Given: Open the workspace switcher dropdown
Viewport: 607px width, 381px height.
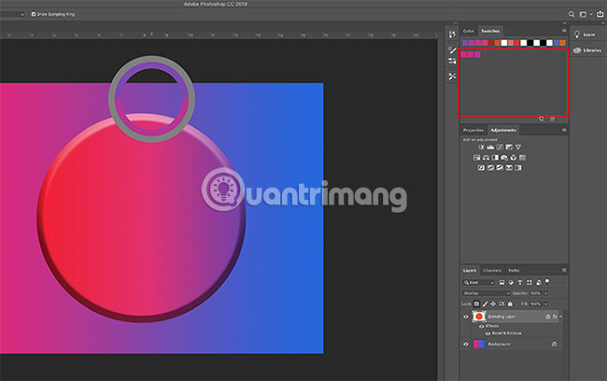Looking at the screenshot, I should coord(585,14).
